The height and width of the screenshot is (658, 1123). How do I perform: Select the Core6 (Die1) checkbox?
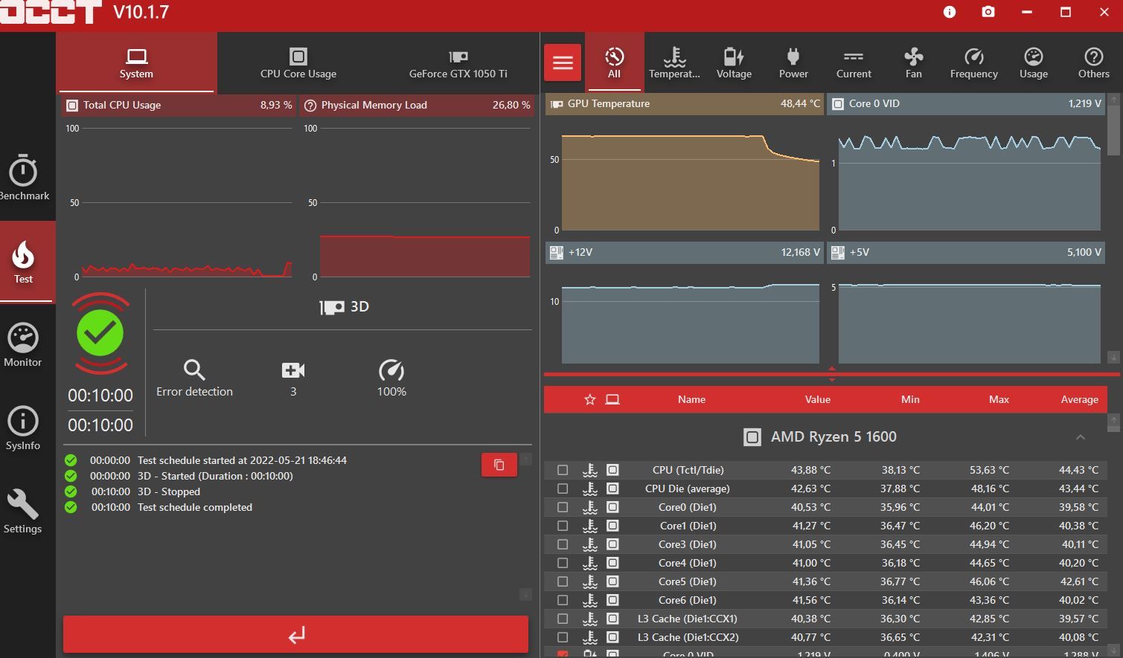click(x=563, y=600)
